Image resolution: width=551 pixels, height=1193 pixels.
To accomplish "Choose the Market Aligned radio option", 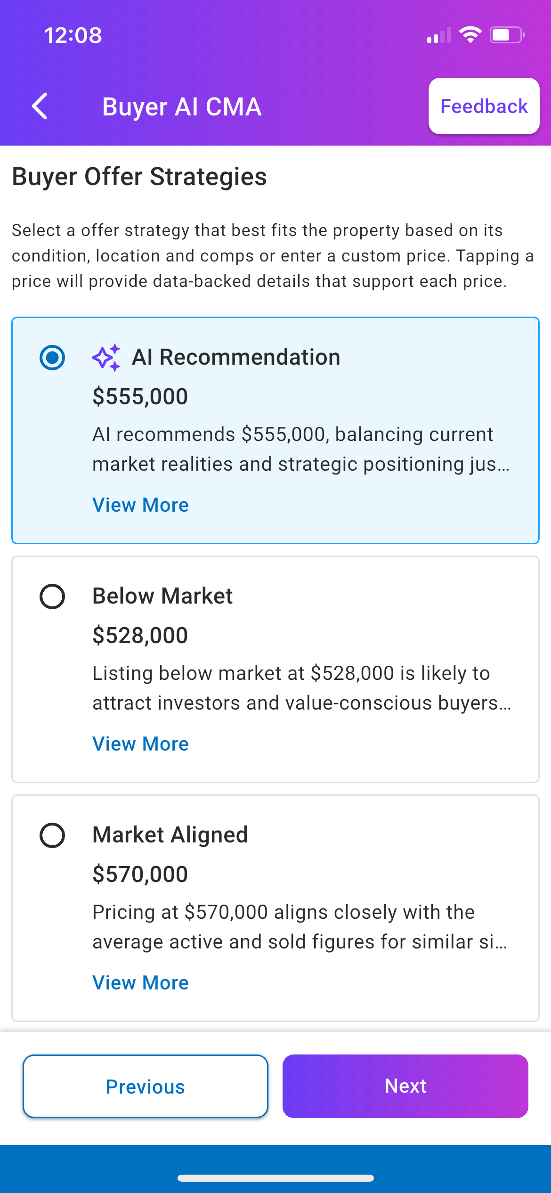I will [x=52, y=835].
